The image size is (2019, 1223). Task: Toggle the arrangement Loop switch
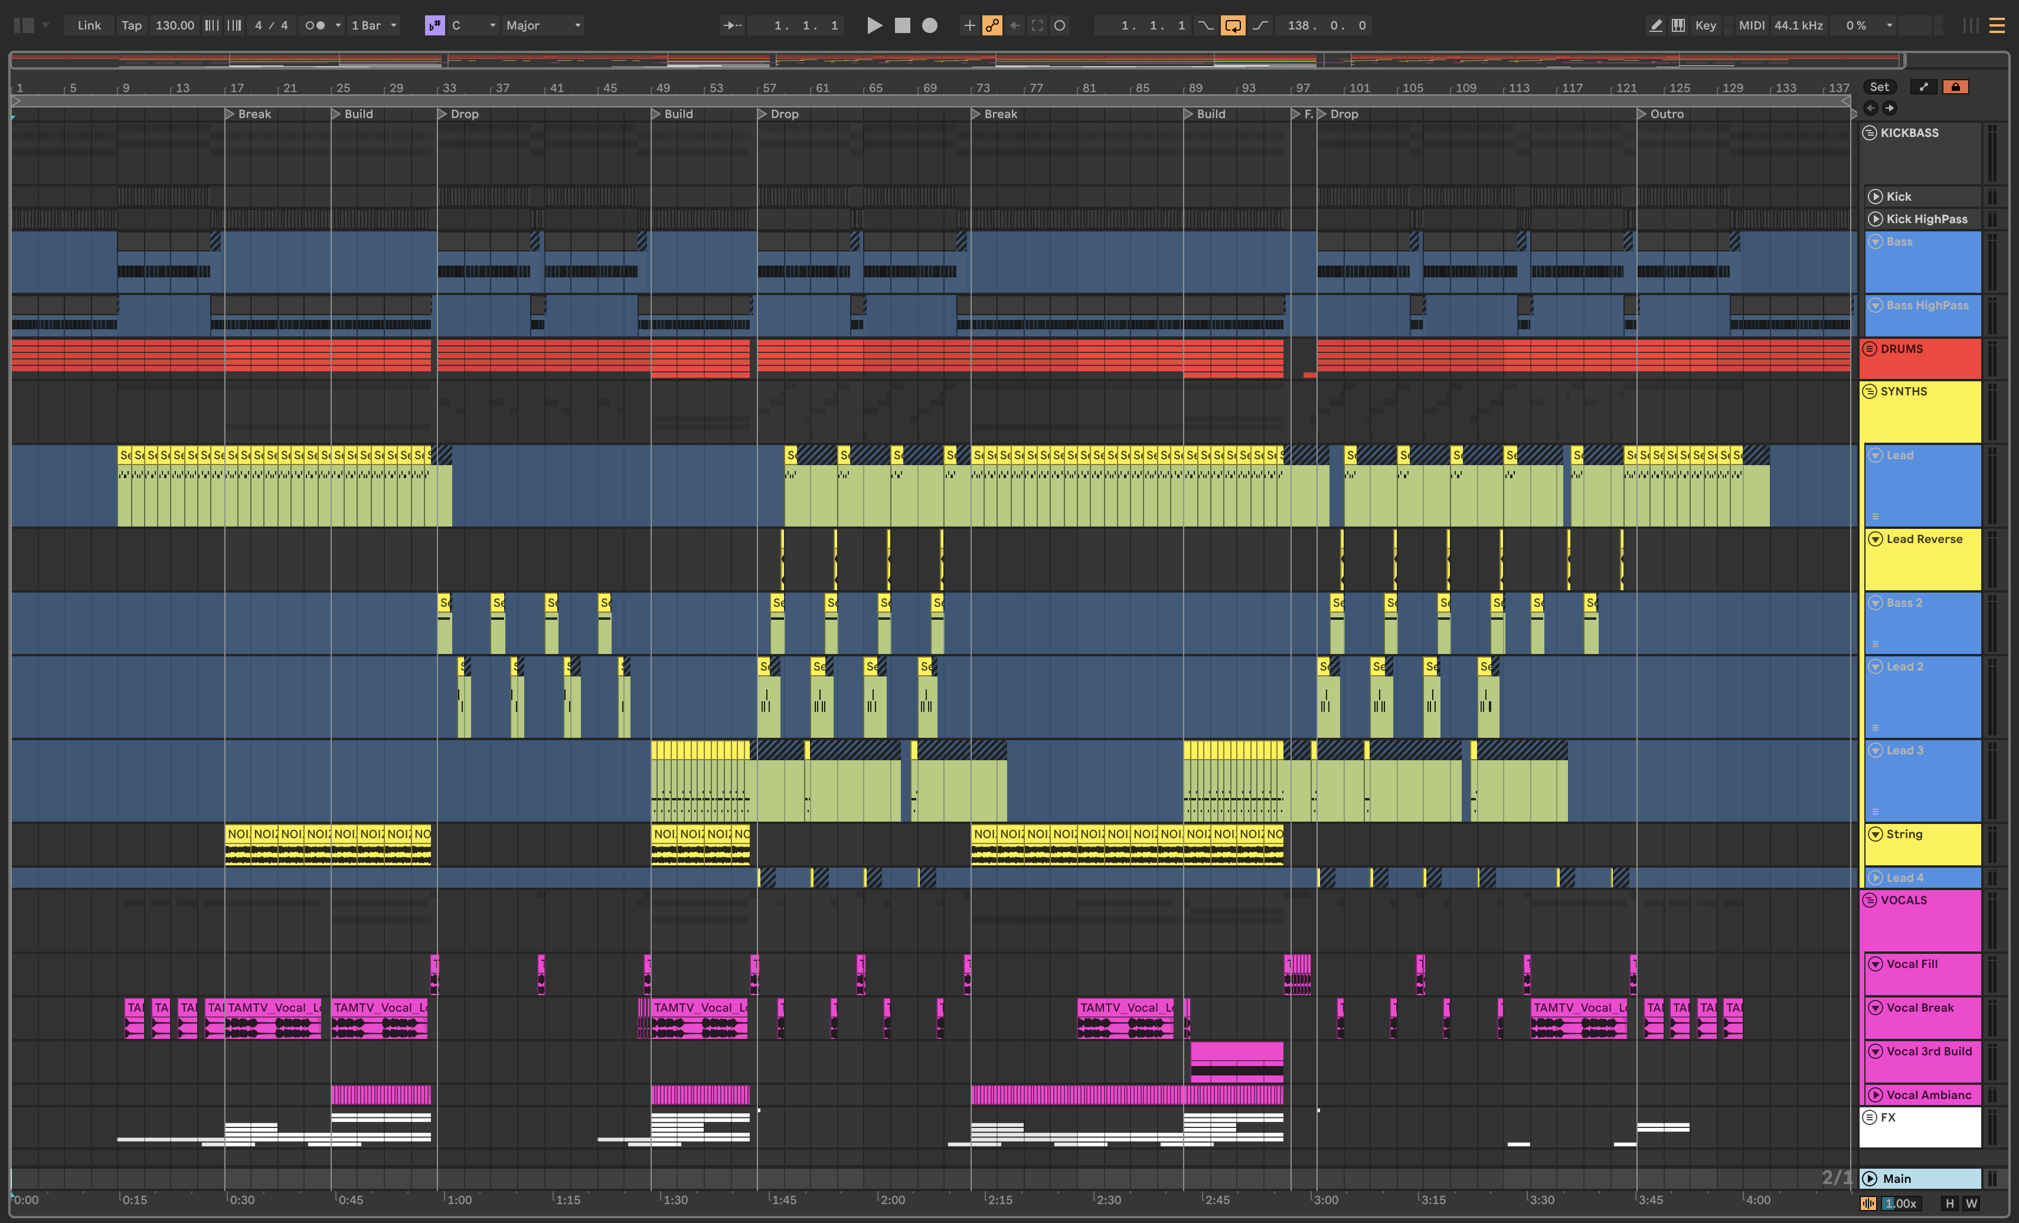[1231, 25]
